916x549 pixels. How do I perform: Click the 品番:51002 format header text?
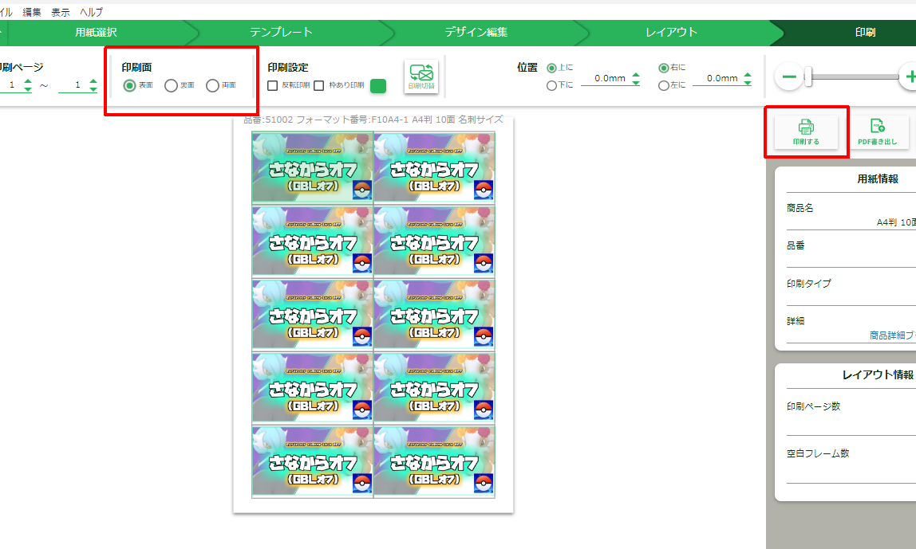(373, 120)
